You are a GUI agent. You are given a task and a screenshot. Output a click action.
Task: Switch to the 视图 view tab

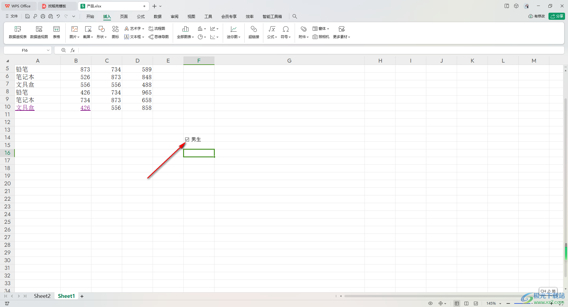point(191,17)
